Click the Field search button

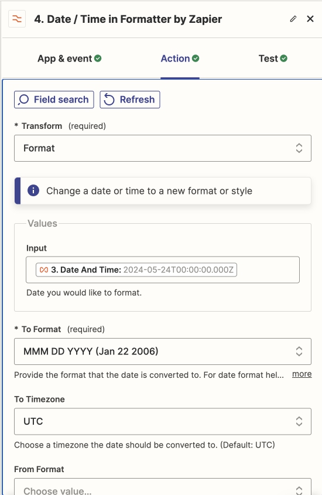click(54, 100)
